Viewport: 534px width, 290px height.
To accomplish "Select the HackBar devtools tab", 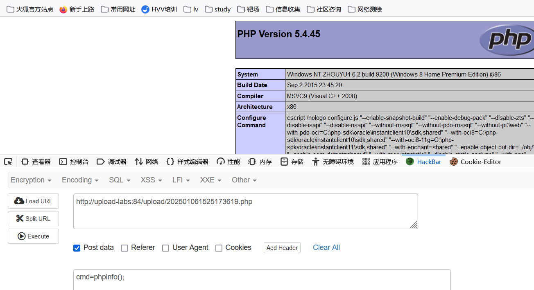I will [424, 162].
